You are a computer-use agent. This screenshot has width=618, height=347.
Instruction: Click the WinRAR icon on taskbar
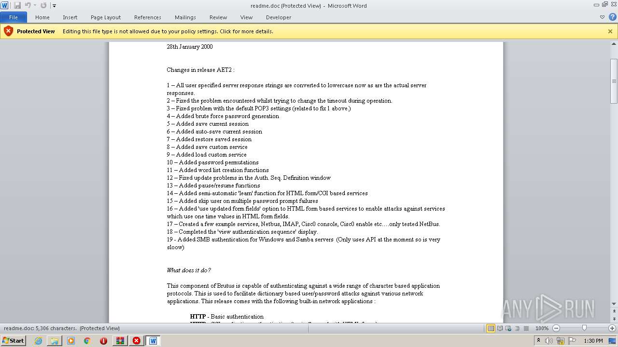point(120,341)
